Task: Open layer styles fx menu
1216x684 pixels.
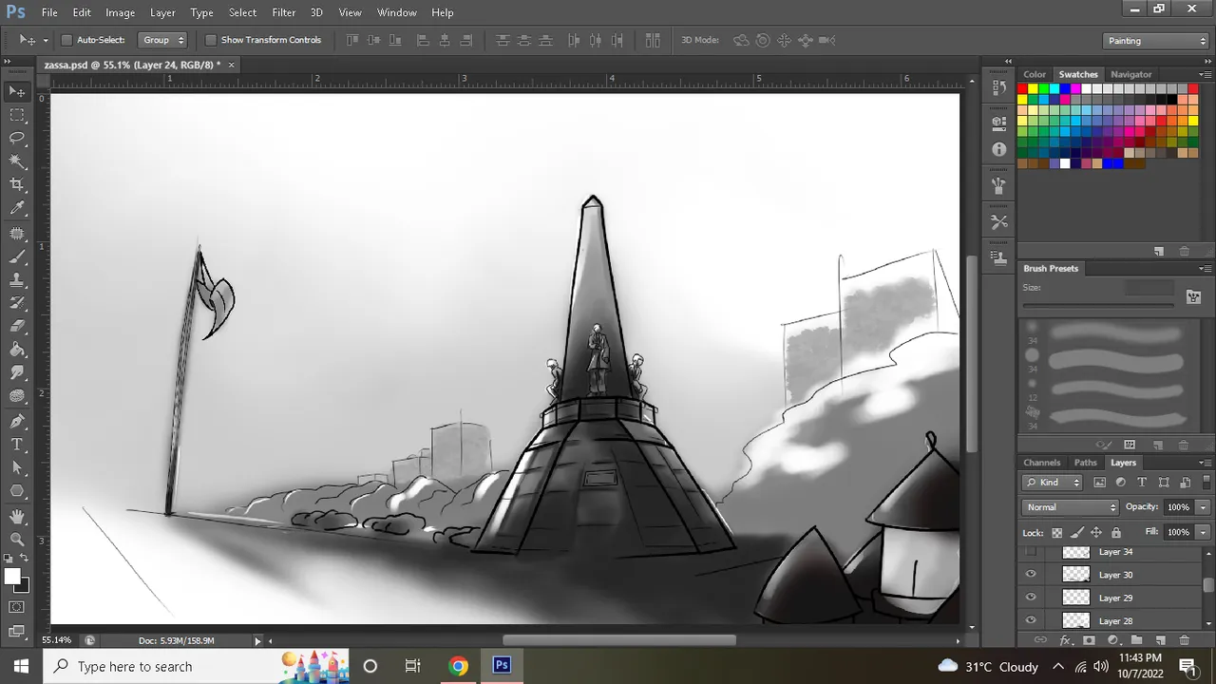Action: point(1065,640)
